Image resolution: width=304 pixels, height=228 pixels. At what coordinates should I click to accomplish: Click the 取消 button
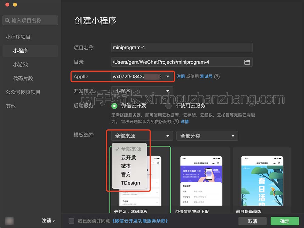[252, 221]
